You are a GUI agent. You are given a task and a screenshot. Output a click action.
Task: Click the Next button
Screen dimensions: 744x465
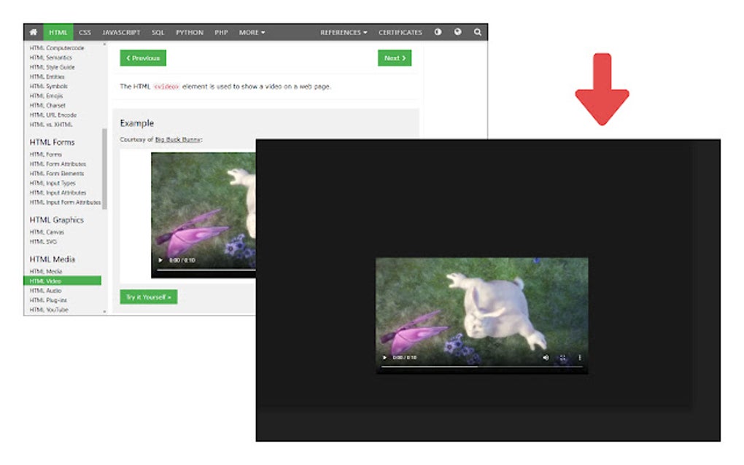coord(393,58)
